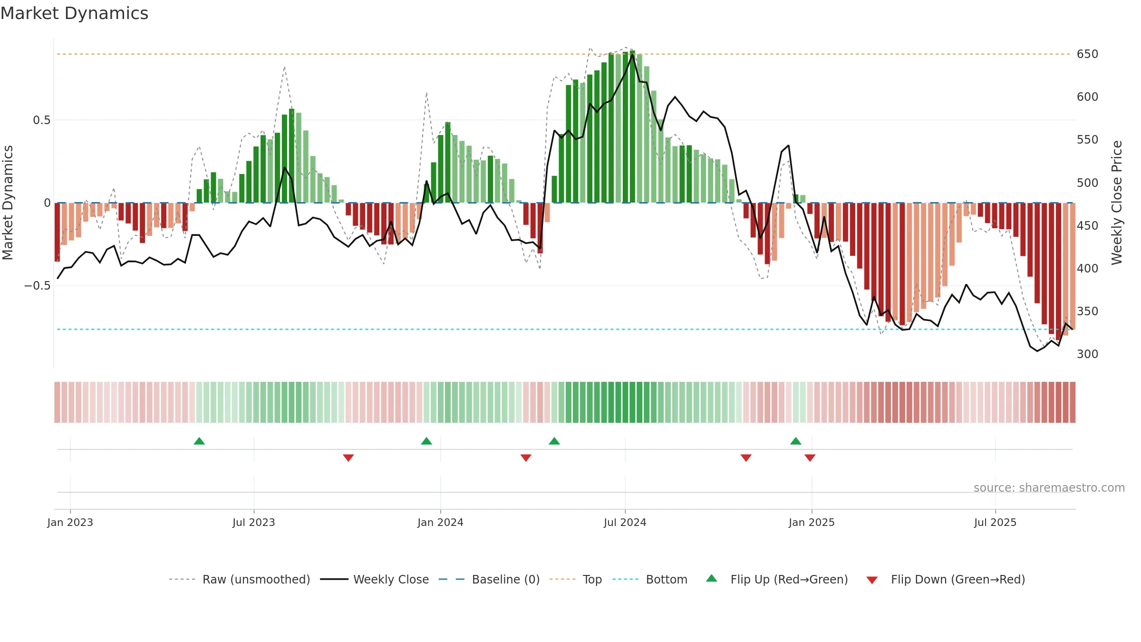Image resolution: width=1141 pixels, height=642 pixels.
Task: Click the 0.5 left axis label
Action: pyautogui.click(x=42, y=120)
